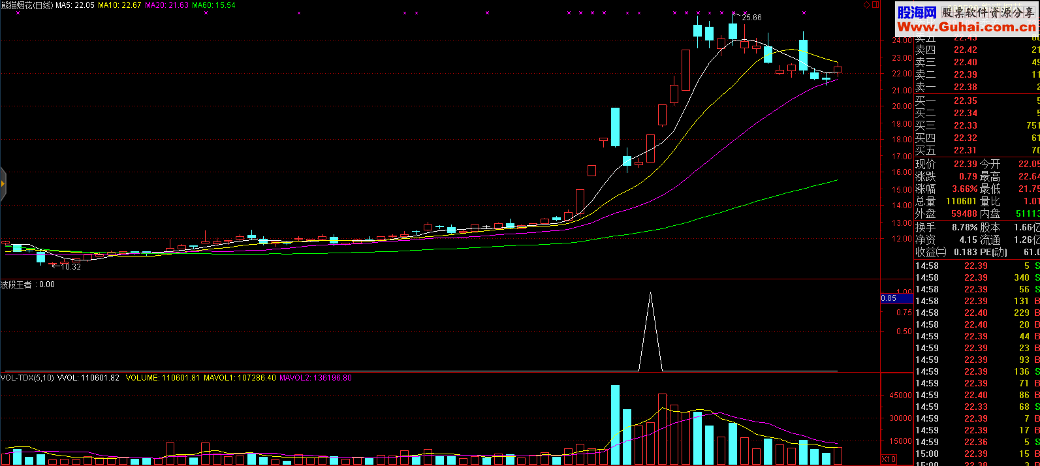Select the 卖一 ask row at 22.38
The width and height of the screenshot is (1040, 466).
point(977,87)
